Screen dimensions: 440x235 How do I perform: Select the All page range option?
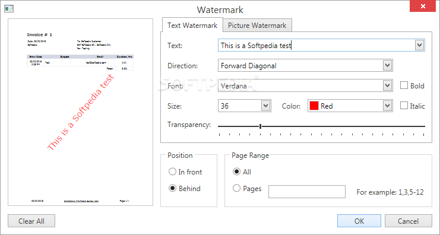pyautogui.click(x=236, y=172)
